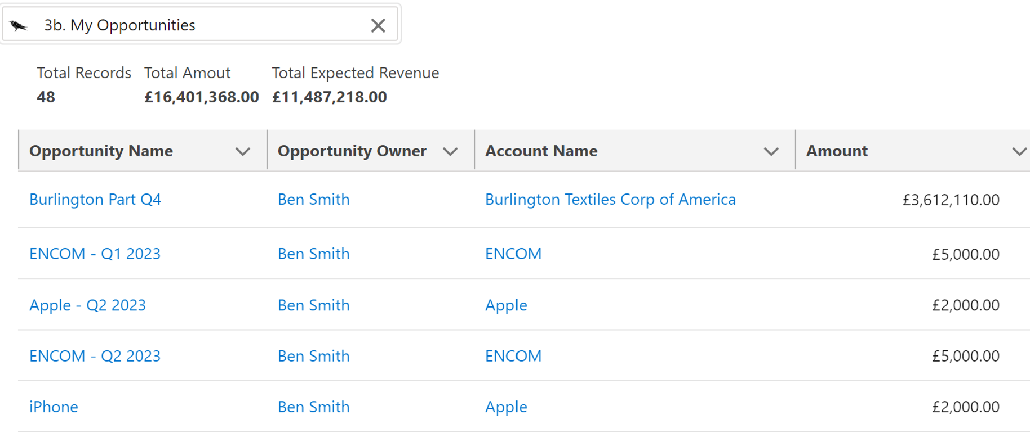Click the Total Expected Revenue value £11,487,218.00
This screenshot has width=1030, height=433.
[x=330, y=97]
